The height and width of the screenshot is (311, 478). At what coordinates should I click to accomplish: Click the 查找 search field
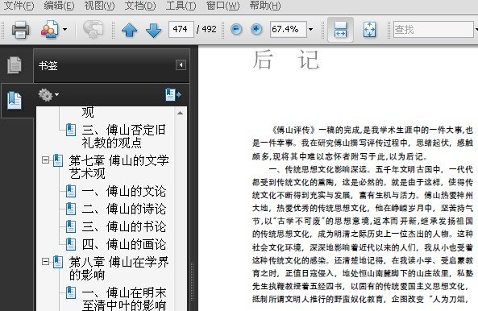(x=433, y=29)
